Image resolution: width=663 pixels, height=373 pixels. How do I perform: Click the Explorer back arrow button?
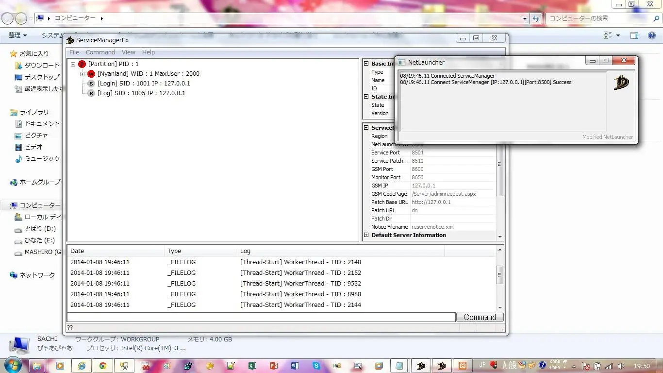pos(7,18)
